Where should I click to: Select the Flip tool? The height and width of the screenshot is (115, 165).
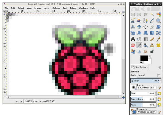pyautogui.click(x=152, y=33)
